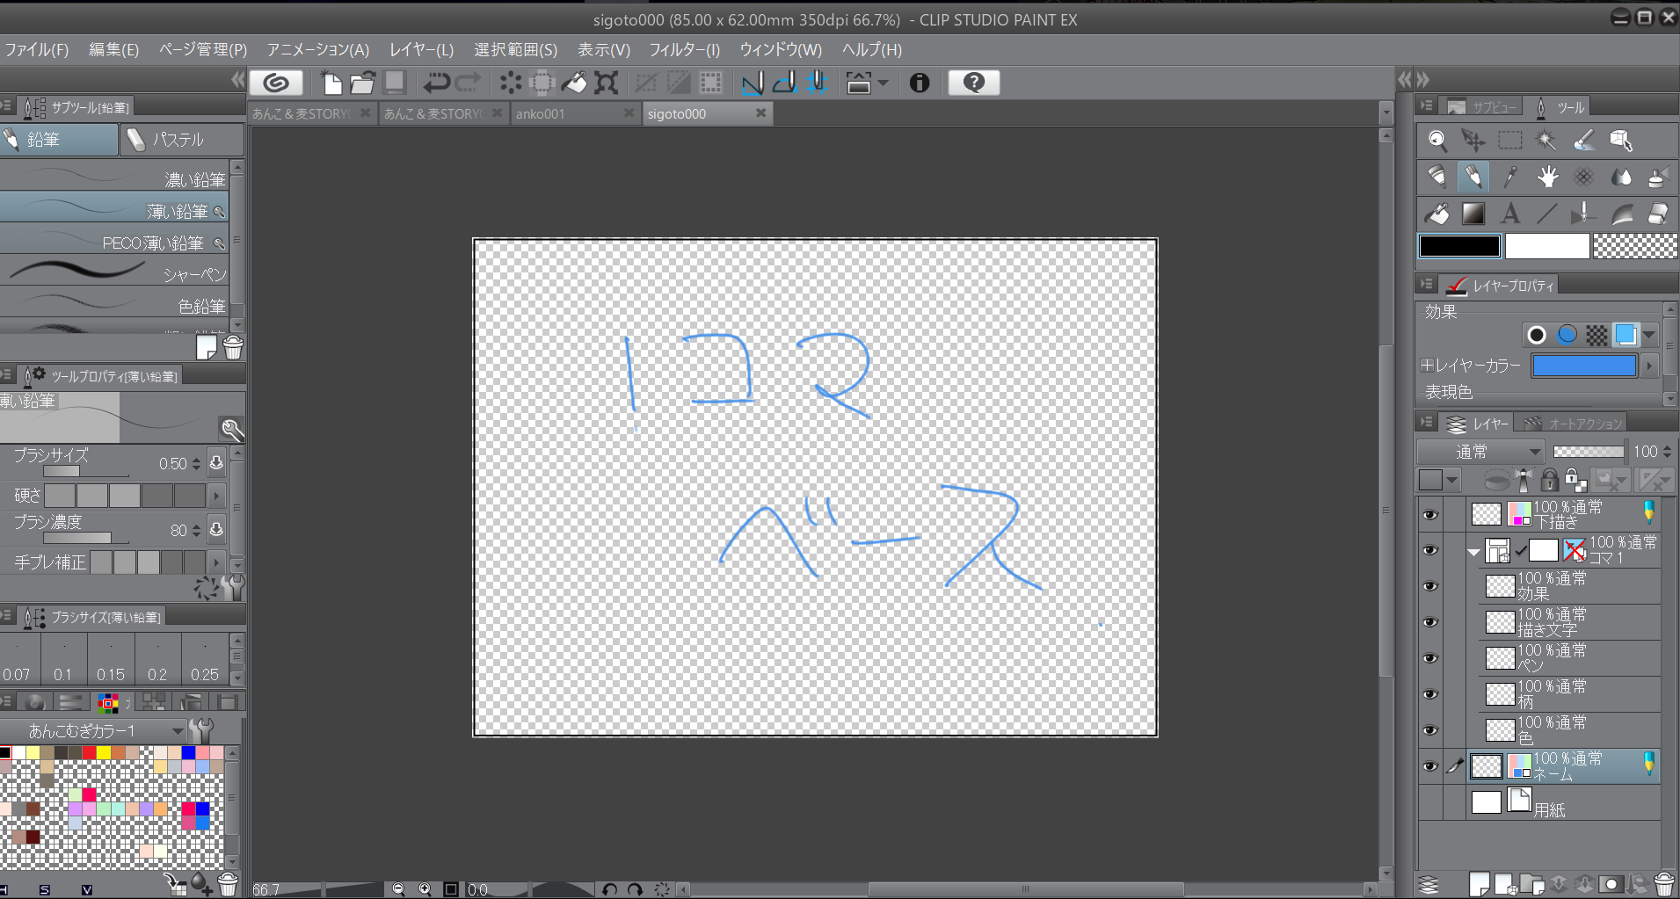Select the Auto select magic wand tool
1680x899 pixels.
click(1546, 141)
